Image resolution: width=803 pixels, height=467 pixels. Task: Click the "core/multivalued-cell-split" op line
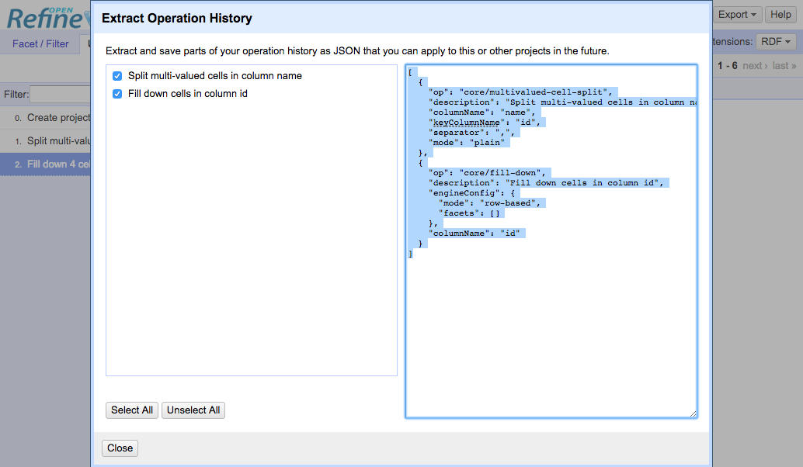click(x=520, y=92)
